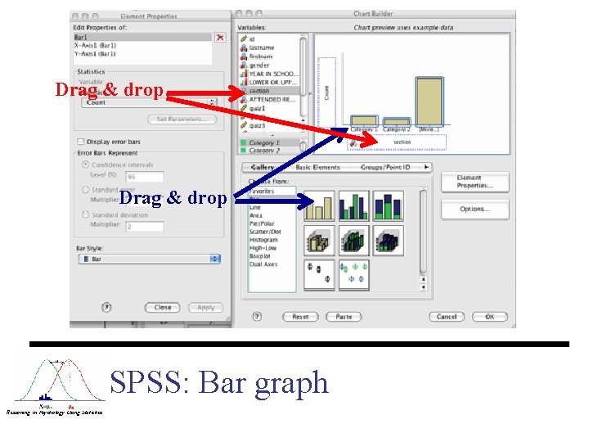Image resolution: width=589 pixels, height=442 pixels.
Task: Select the ATTENDED RE... variable
Action: [269, 100]
